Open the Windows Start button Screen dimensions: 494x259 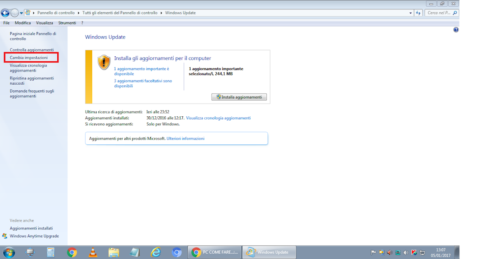coord(8,252)
